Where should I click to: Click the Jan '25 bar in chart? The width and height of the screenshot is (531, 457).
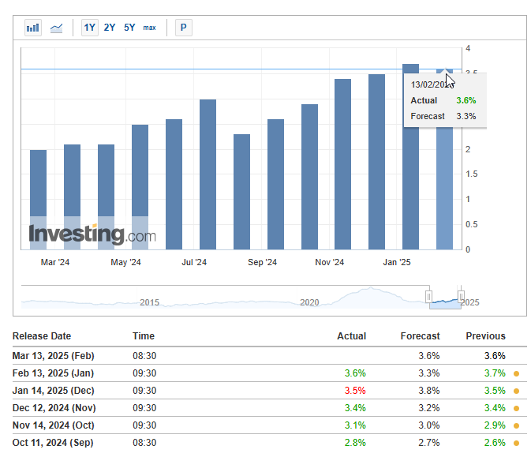click(x=410, y=157)
